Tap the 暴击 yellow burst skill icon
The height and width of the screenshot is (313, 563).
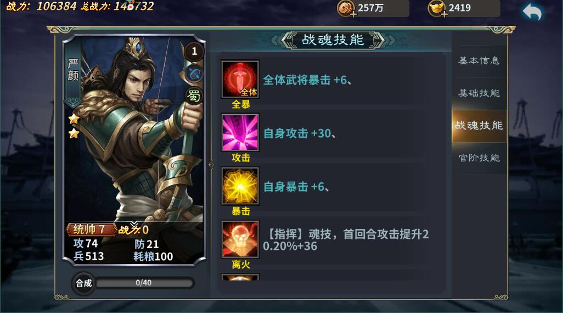pyautogui.click(x=240, y=186)
